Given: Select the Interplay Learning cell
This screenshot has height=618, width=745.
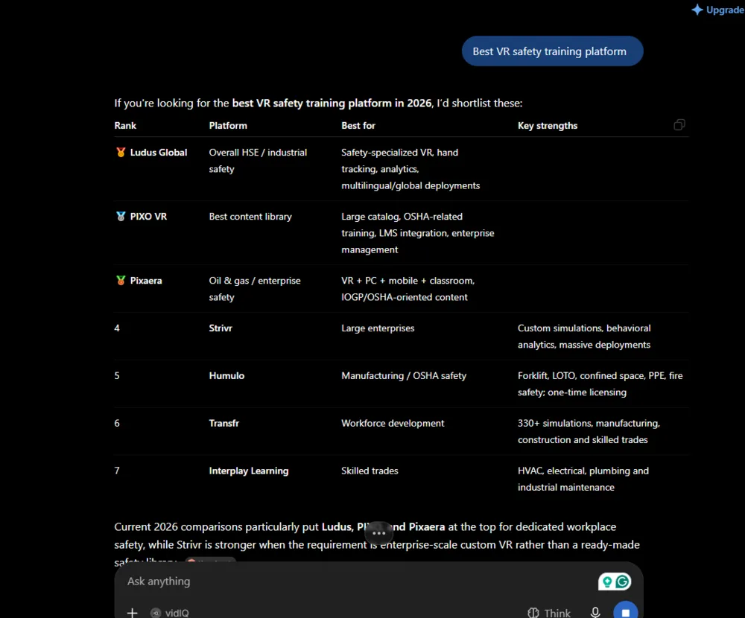Looking at the screenshot, I should [249, 471].
